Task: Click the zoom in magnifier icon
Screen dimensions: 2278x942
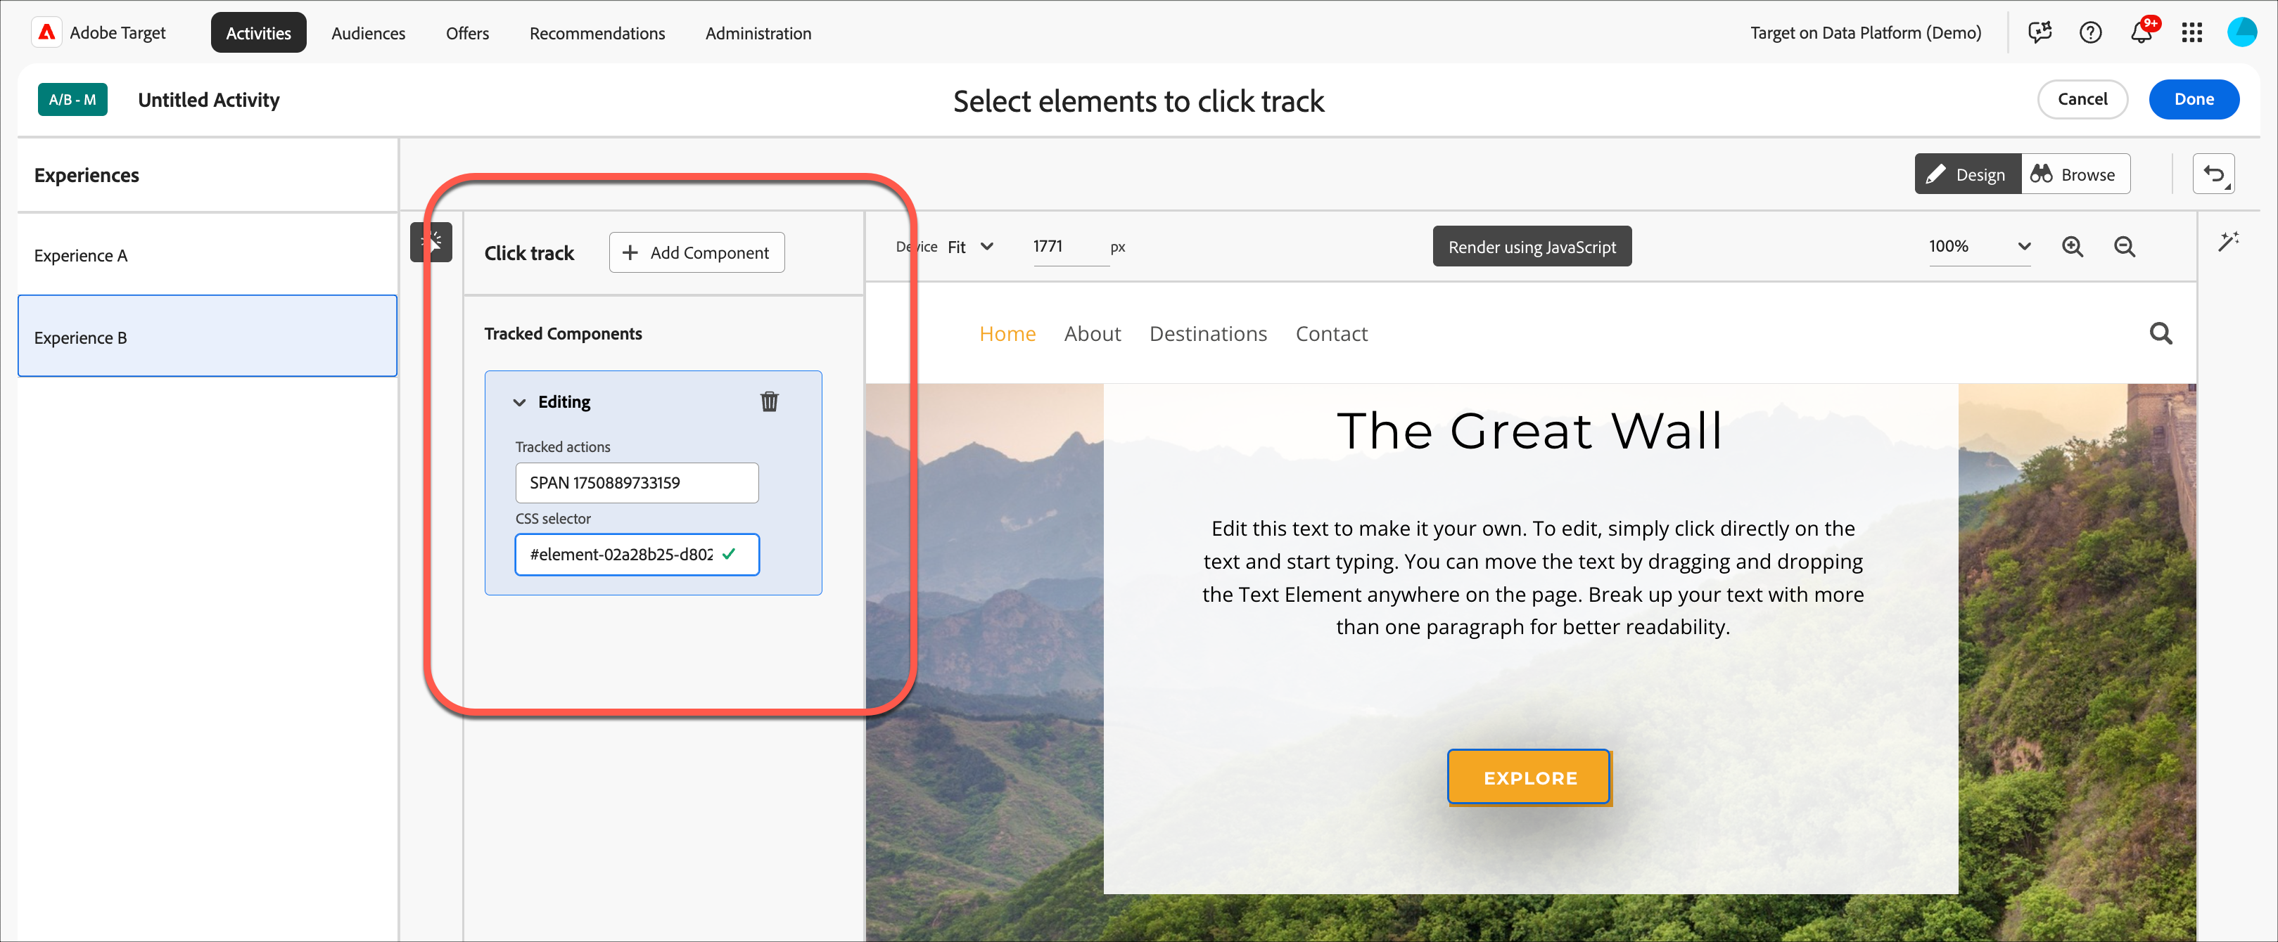Action: click(x=2072, y=247)
